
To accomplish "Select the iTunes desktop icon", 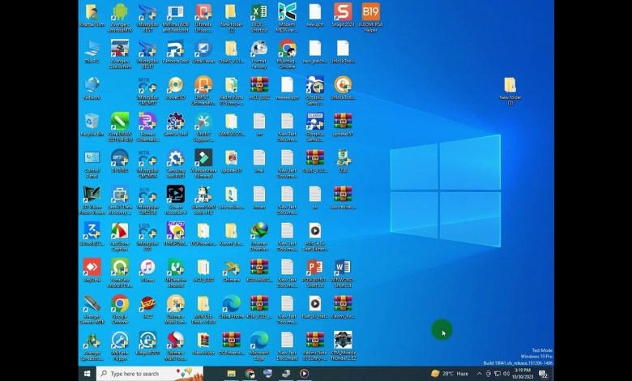I will [x=147, y=268].
